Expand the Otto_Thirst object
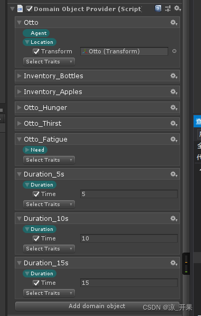The image size is (201, 316). (x=20, y=123)
